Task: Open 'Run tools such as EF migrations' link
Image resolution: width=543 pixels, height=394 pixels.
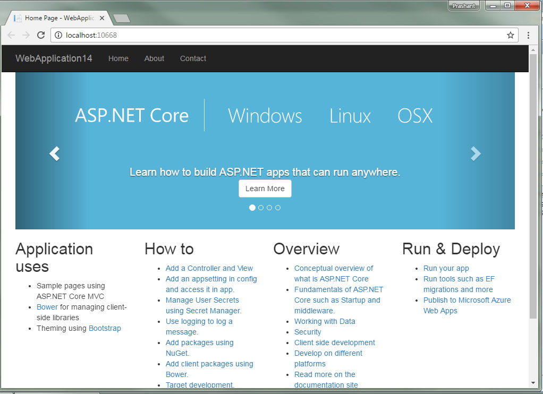Action: pos(459,284)
